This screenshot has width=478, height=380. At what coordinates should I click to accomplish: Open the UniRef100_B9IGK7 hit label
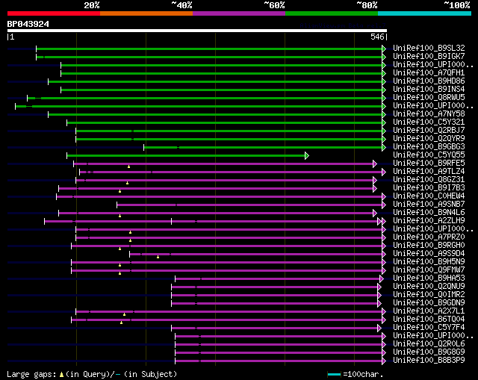tap(429, 57)
